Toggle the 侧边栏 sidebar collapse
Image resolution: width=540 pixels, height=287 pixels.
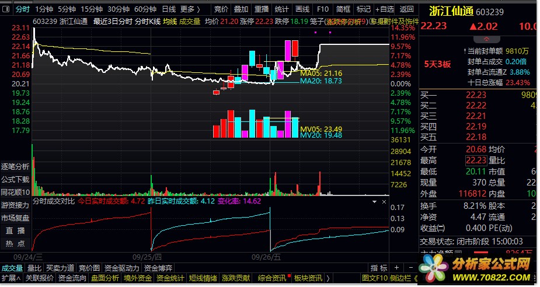(x=405, y=278)
